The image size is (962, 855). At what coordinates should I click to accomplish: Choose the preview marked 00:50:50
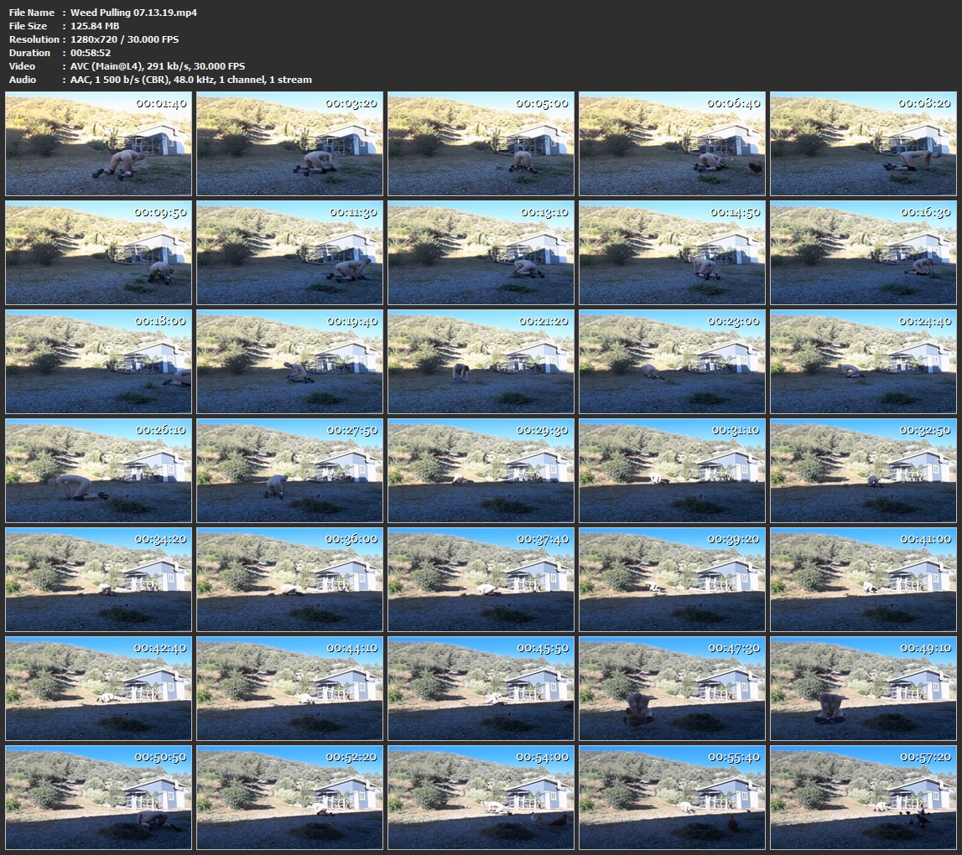(x=98, y=797)
